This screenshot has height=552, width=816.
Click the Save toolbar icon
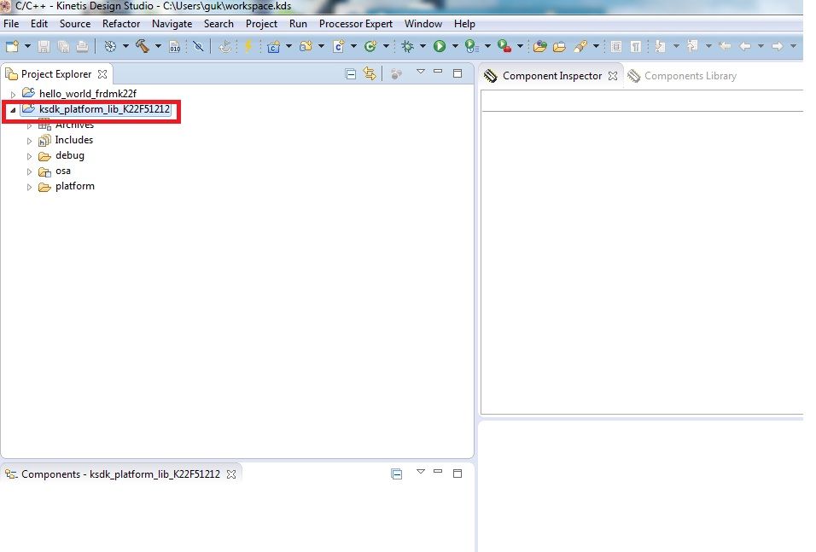[44, 46]
